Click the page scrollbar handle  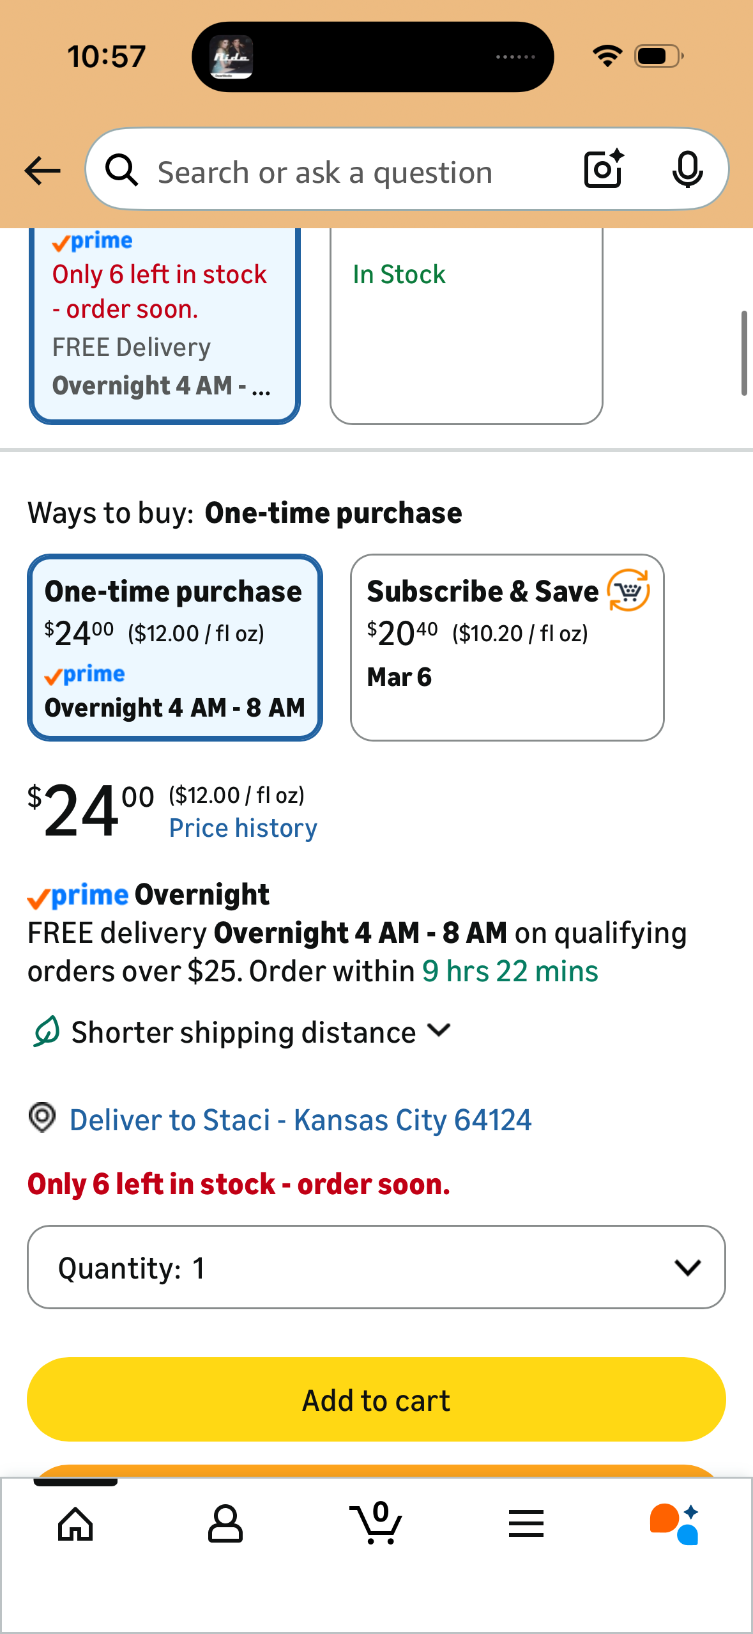coord(743,353)
